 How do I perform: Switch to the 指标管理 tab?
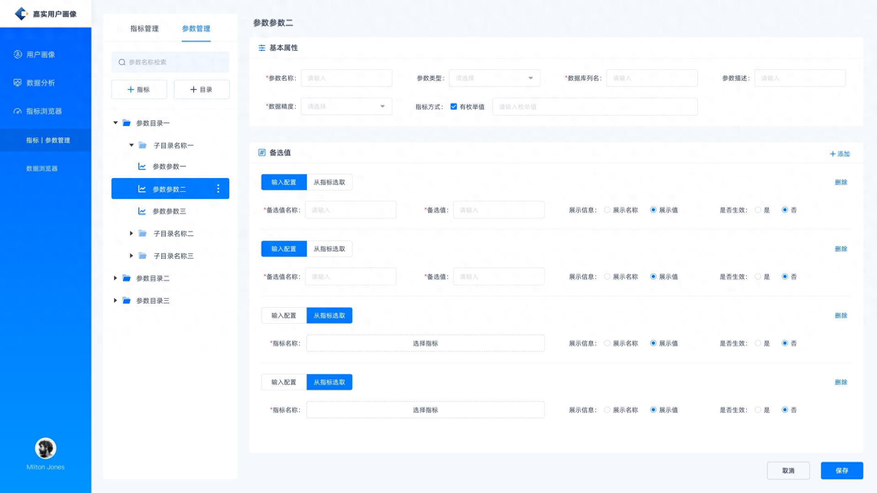144,28
